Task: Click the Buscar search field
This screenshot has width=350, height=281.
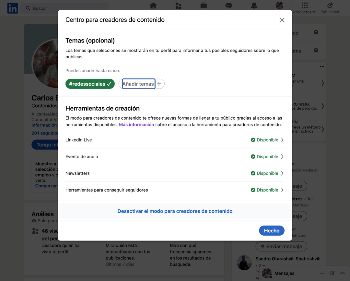Action: click(x=65, y=8)
